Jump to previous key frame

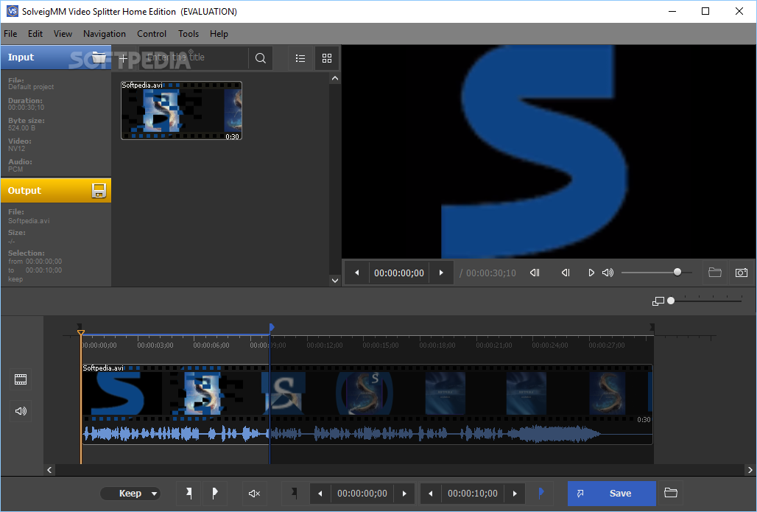click(535, 273)
